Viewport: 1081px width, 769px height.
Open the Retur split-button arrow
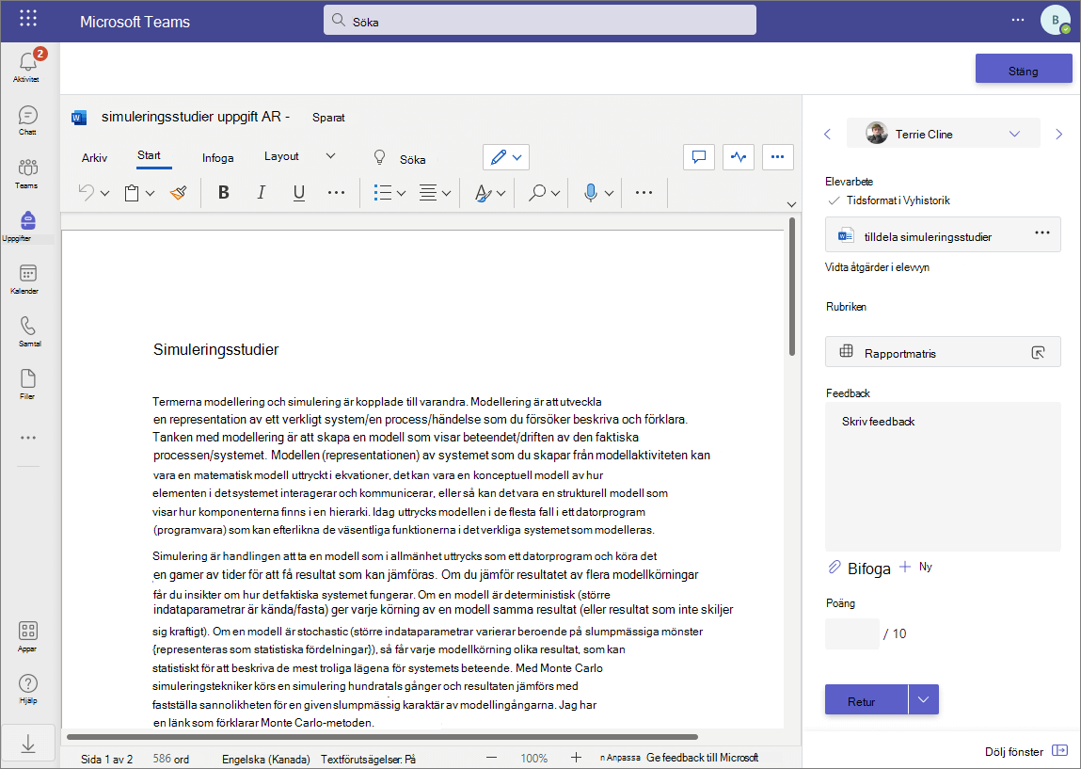(x=923, y=700)
